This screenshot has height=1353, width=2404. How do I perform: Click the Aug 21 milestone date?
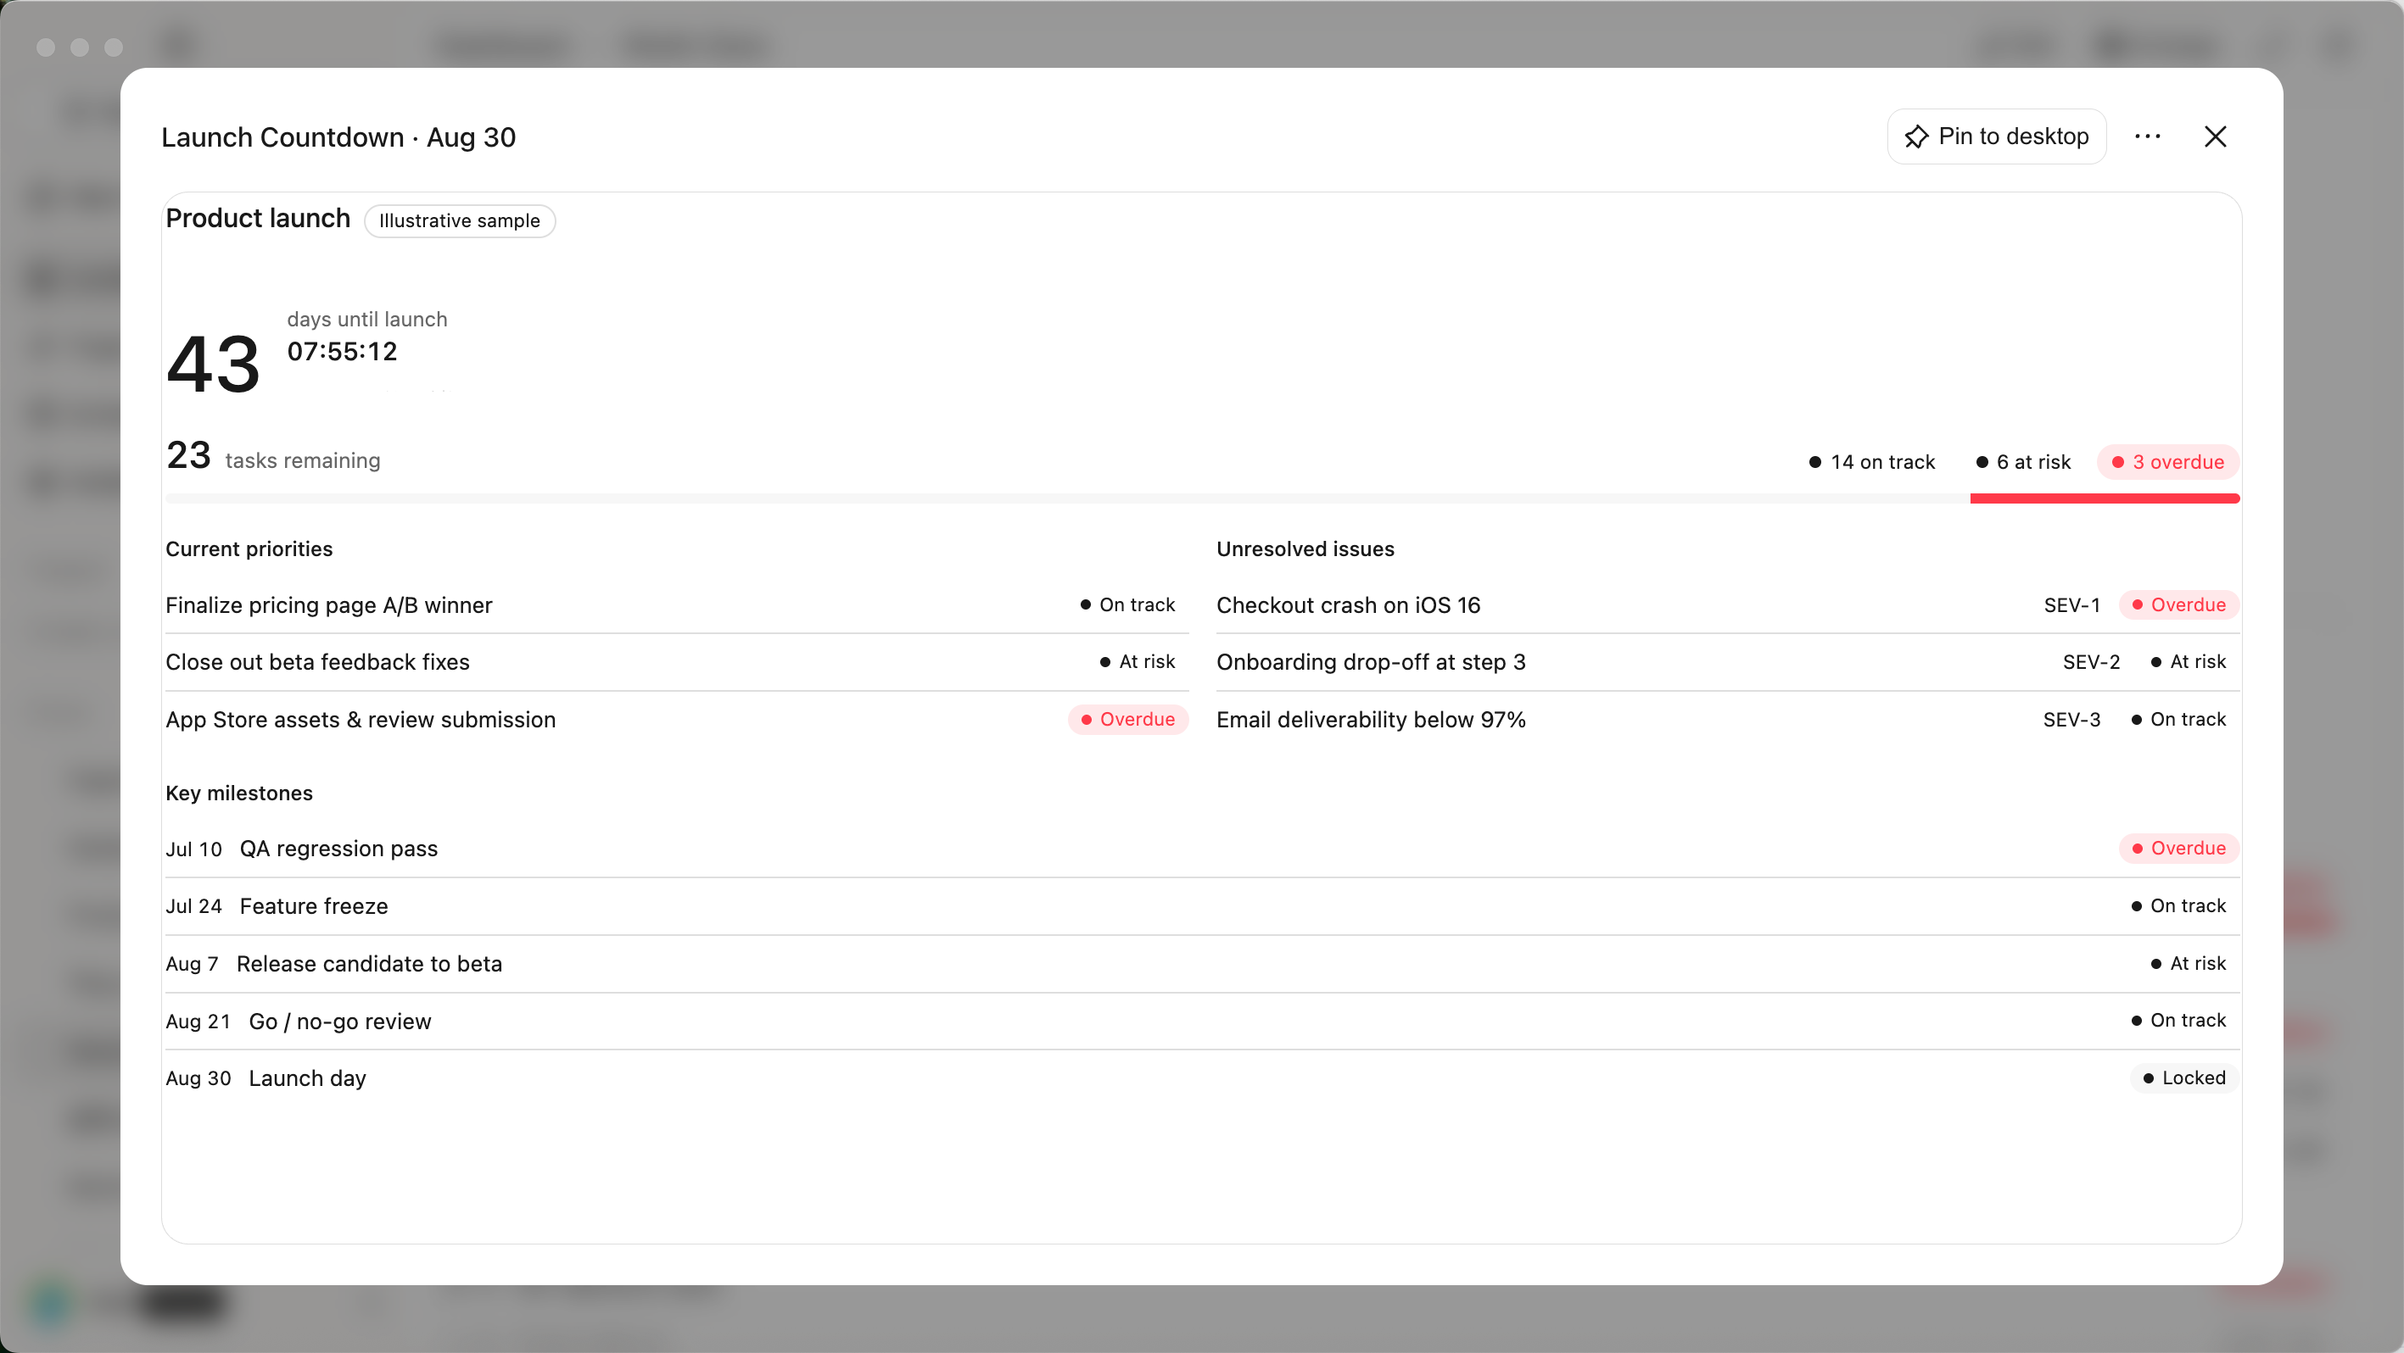198,1022
